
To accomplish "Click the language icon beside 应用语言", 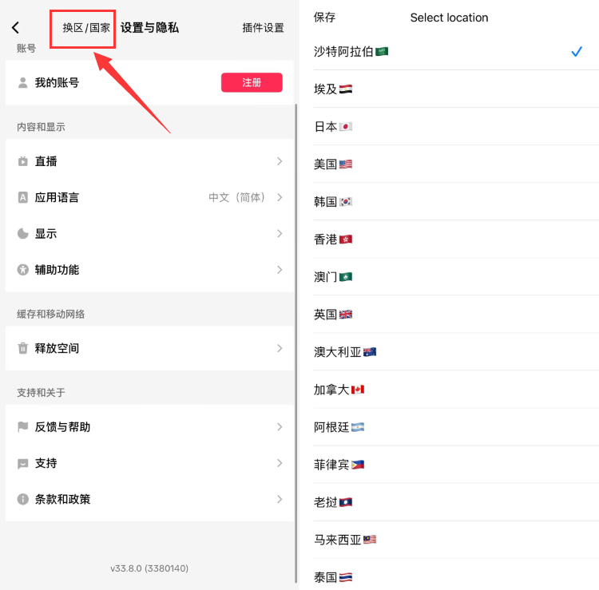I will tap(23, 197).
